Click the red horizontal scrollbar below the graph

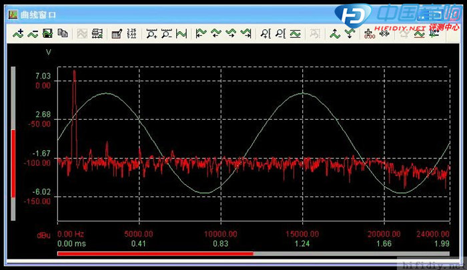pos(155,253)
